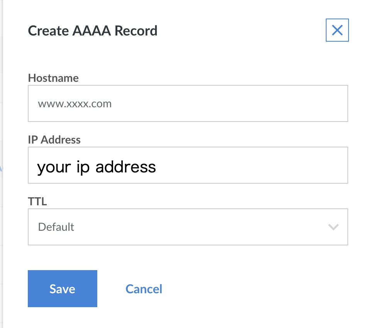Click the Create AAAA Record title

click(x=93, y=30)
